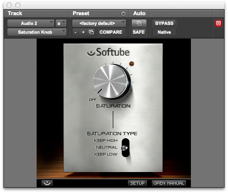228x193 pixels.
Task: Select the previous preset with minus button
Action: coord(75,32)
